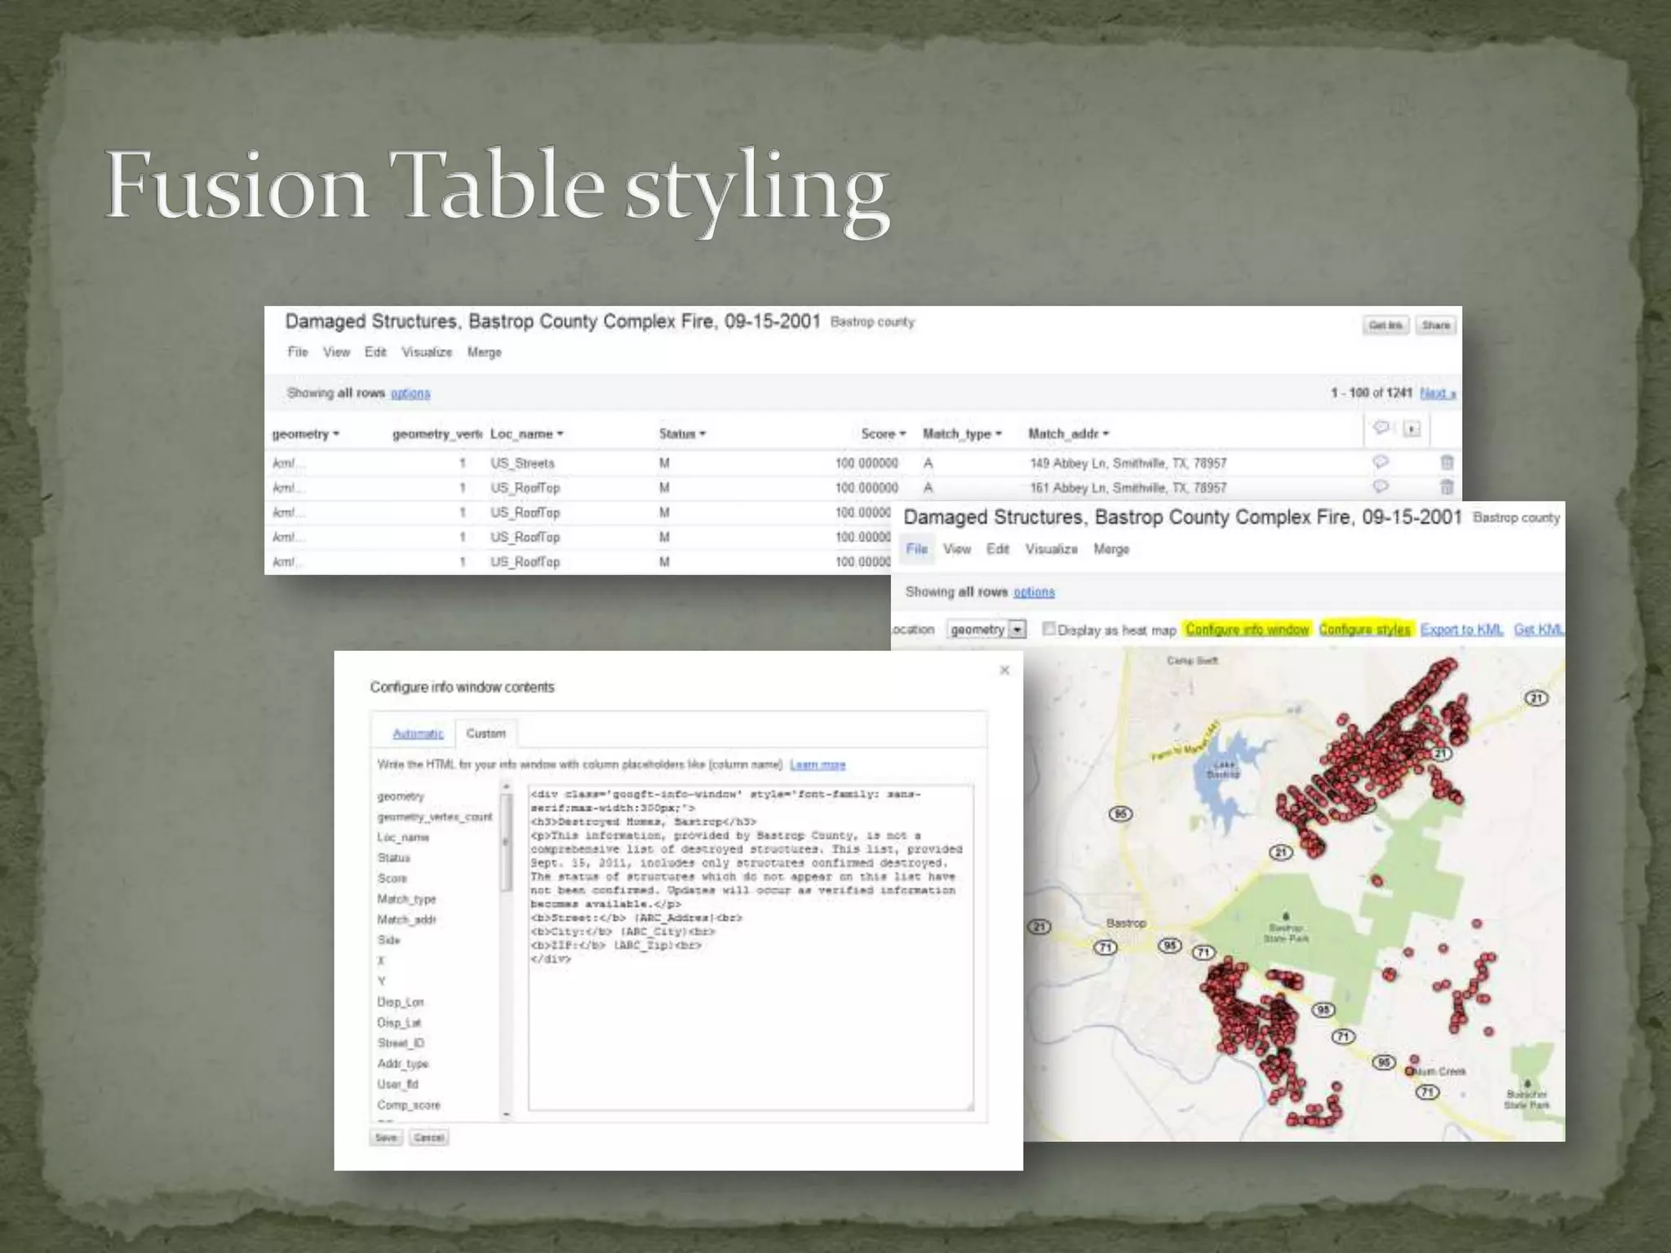Click scroll up arrow of column list

coord(506,786)
